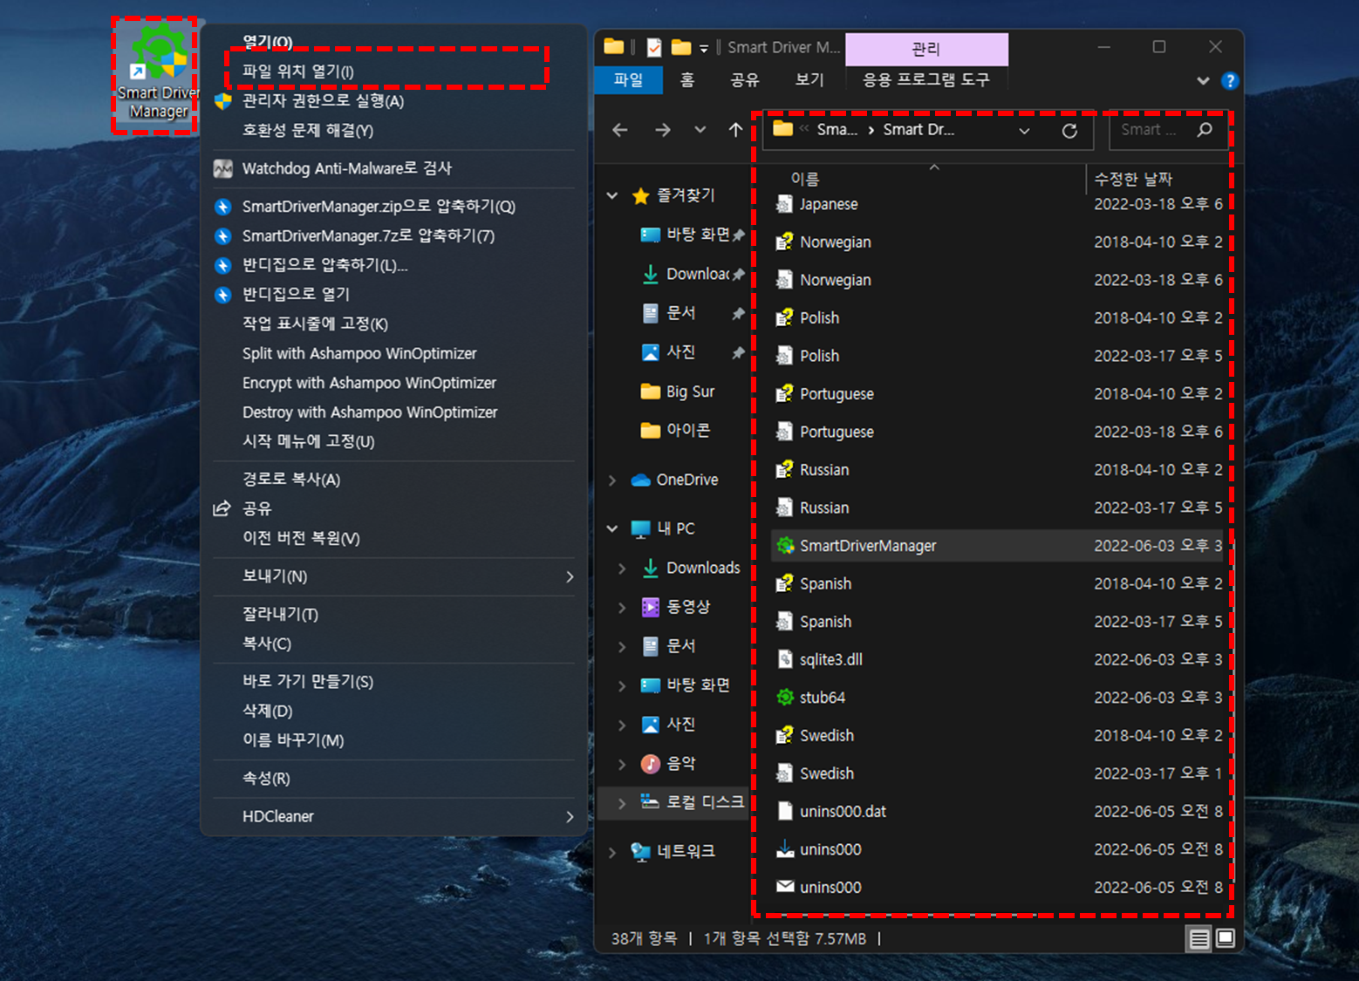This screenshot has width=1359, height=981.
Task: Expand the 동영상 tree node
Action: 622,608
